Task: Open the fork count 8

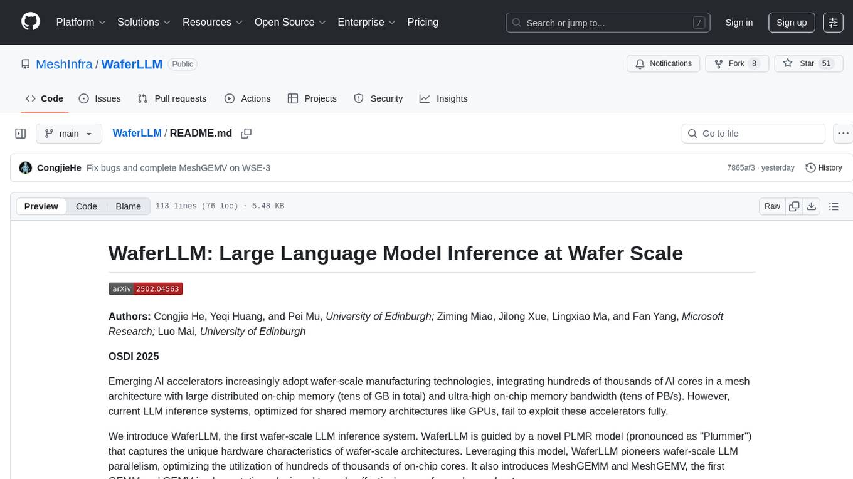Action: pyautogui.click(x=754, y=63)
